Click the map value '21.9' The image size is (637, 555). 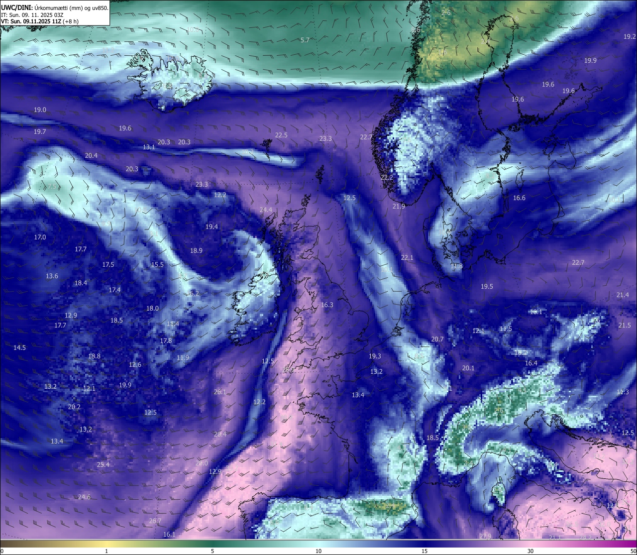click(399, 206)
